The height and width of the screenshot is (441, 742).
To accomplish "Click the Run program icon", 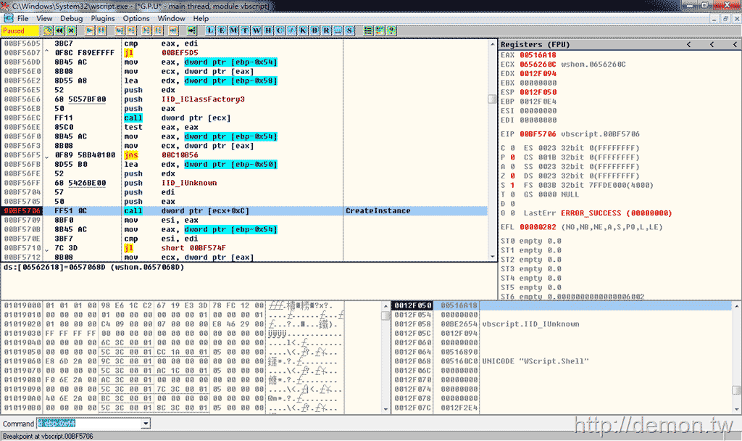I will coord(89,30).
